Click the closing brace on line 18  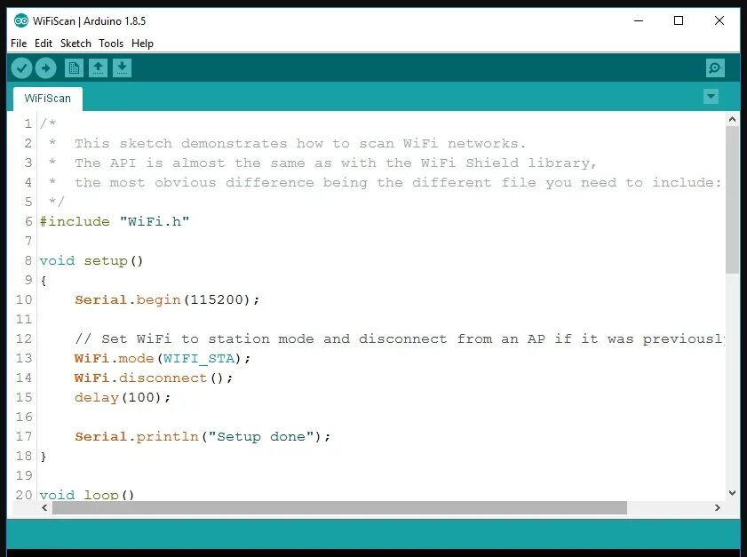(x=44, y=457)
